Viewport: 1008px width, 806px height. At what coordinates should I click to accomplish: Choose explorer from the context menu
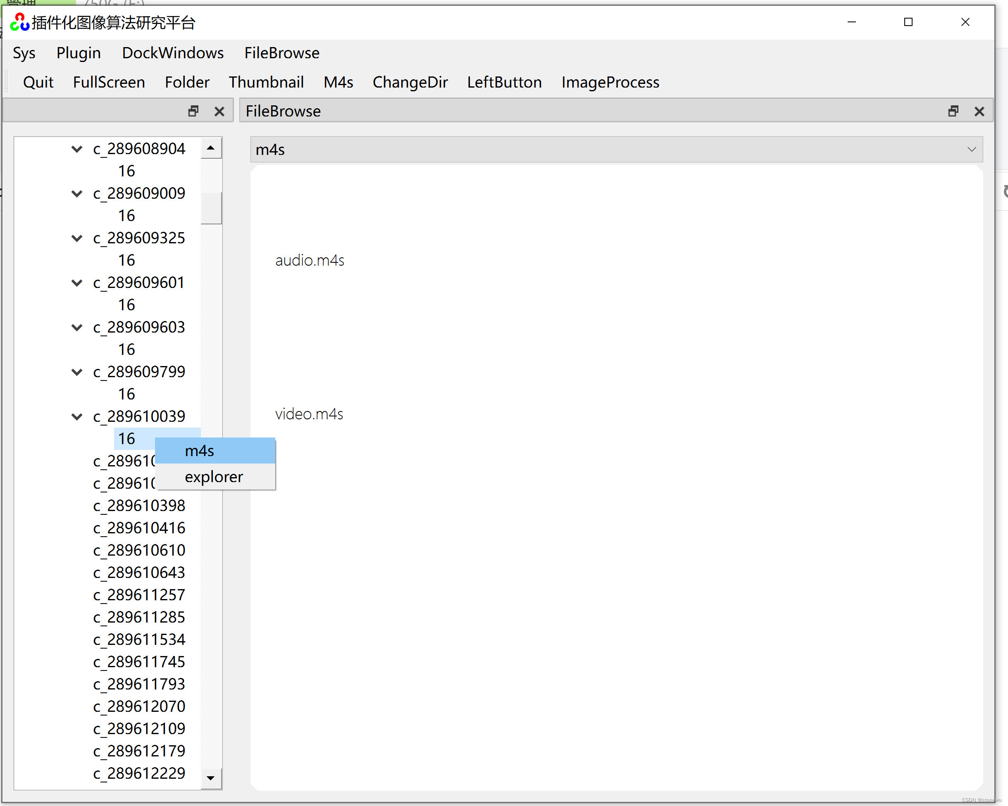[x=215, y=477]
